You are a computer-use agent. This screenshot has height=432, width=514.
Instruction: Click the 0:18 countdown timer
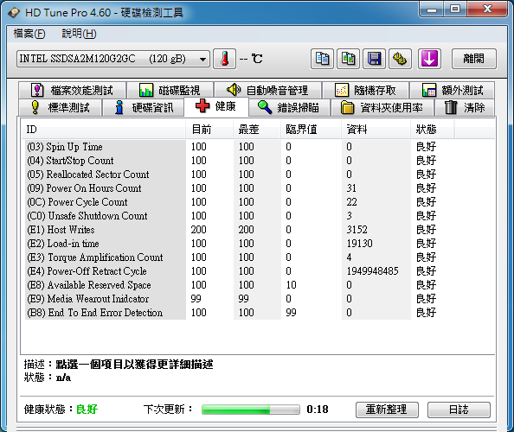318,409
